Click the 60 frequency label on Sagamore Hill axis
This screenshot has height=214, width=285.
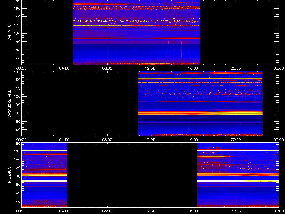tap(18, 121)
